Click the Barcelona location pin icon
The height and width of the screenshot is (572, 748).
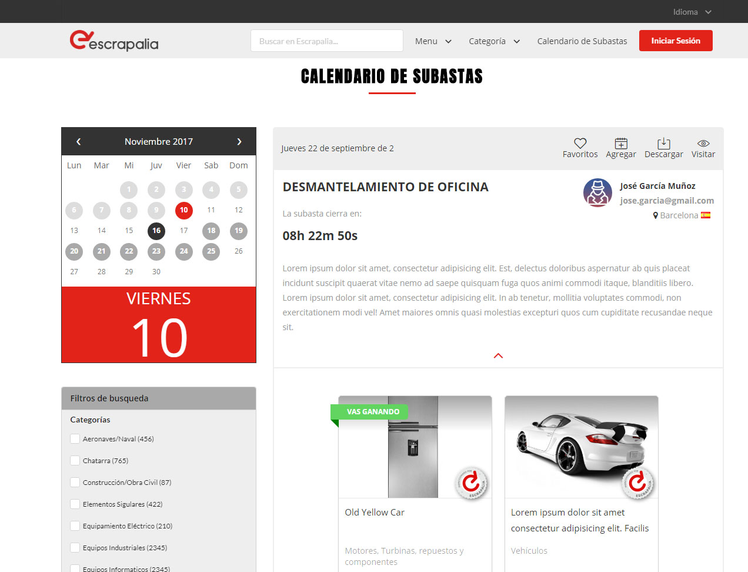click(656, 215)
